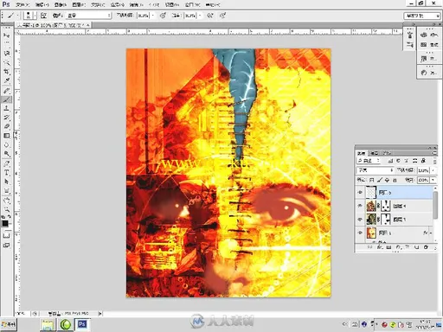The height and width of the screenshot is (332, 443).
Task: Open the File menu
Action: (x=22, y=4)
